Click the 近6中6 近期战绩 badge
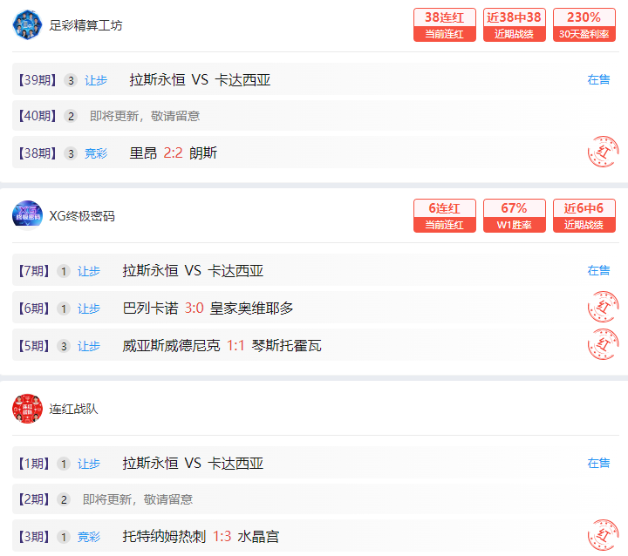This screenshot has width=628, height=556. pyautogui.click(x=584, y=216)
